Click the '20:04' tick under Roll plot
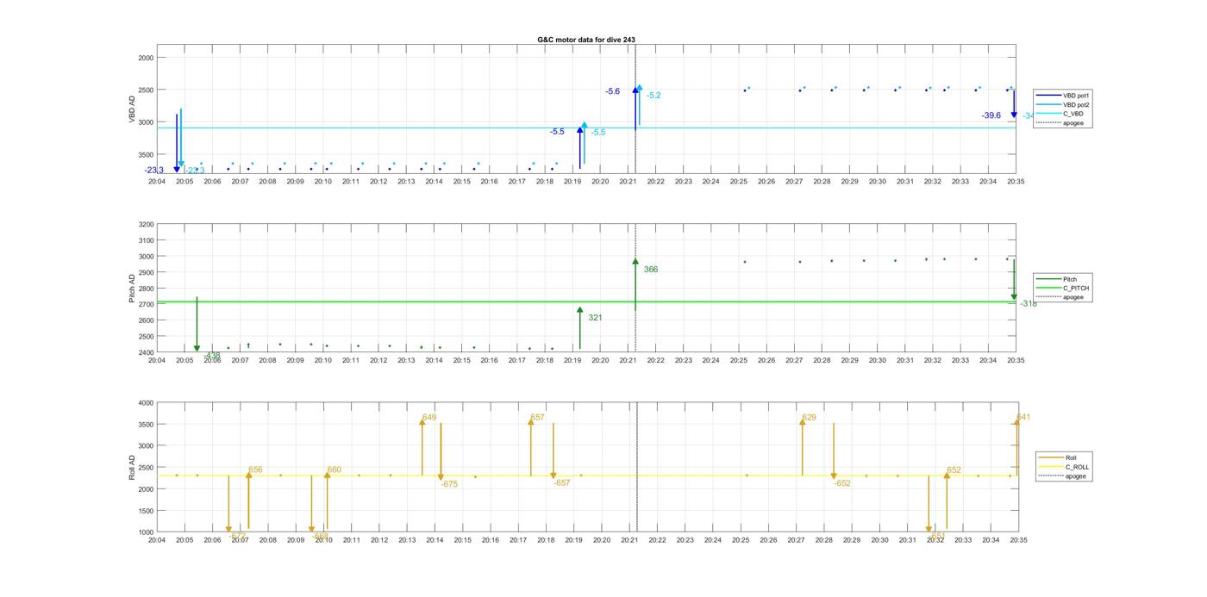Image resolution: width=1207 pixels, height=597 pixels. coord(157,540)
